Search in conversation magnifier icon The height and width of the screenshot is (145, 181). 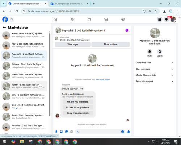click(160, 51)
